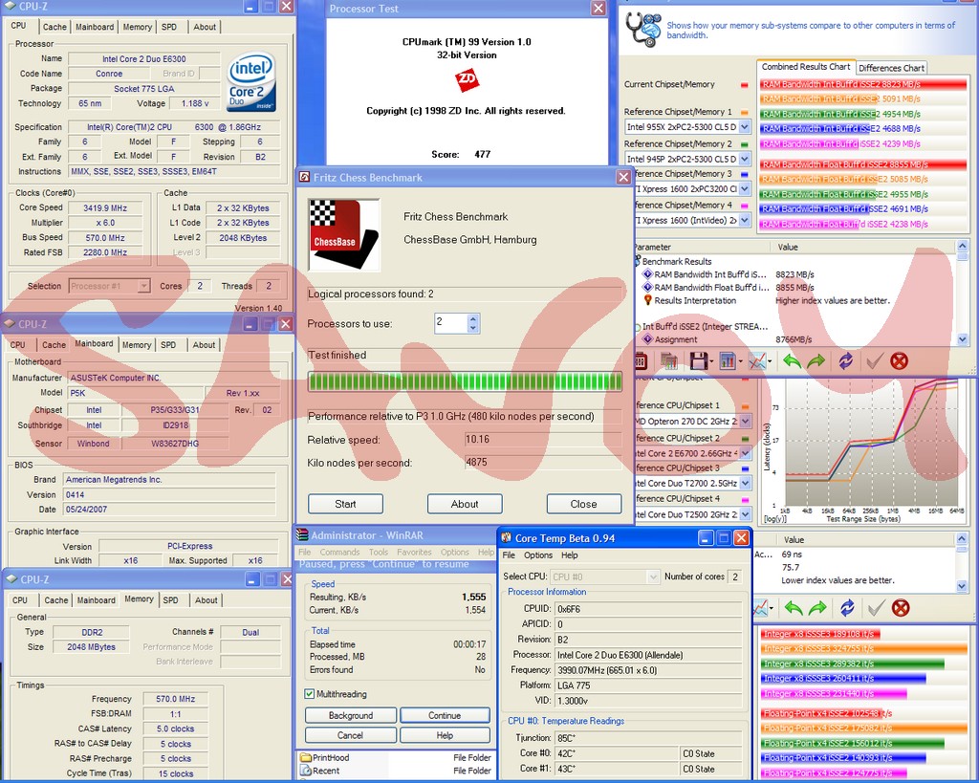Open the Intel Core 2 E6700 reference CPU dropdown

coord(745,453)
